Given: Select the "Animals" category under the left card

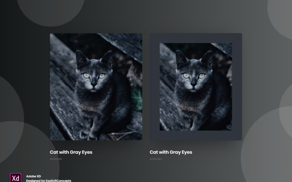Looking at the screenshot, I should coord(56,159).
